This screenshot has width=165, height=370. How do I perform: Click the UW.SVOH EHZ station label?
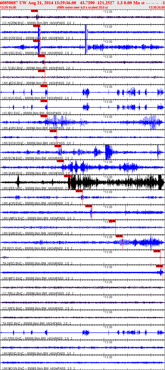click(x=12, y=143)
